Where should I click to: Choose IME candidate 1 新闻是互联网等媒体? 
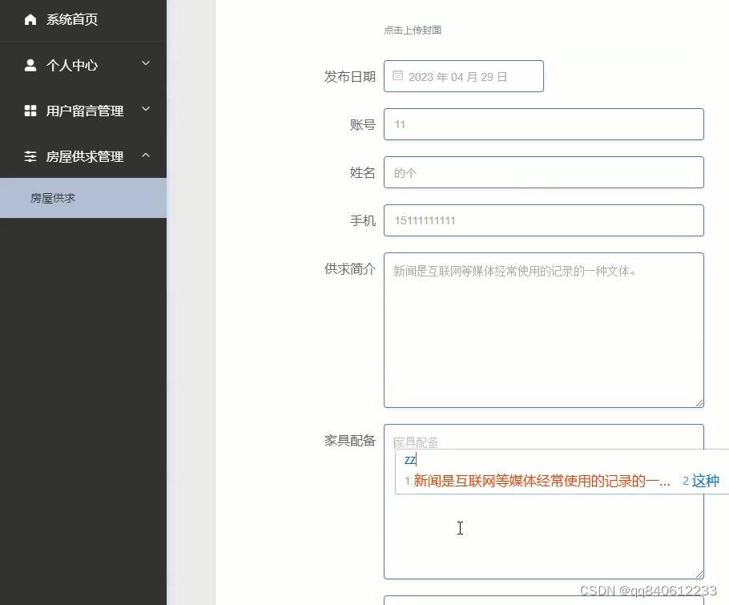coord(538,481)
